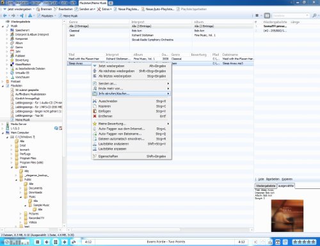Stop playback with the stop button
This screenshot has height=246, width=320.
(38, 242)
